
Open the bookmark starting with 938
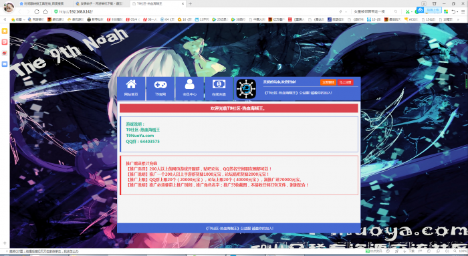[114, 19]
